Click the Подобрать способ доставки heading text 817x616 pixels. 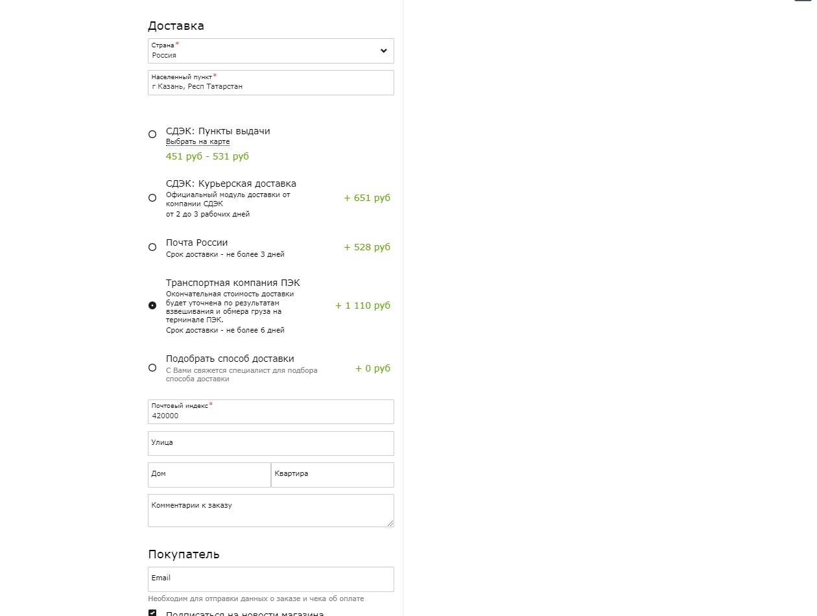point(230,359)
